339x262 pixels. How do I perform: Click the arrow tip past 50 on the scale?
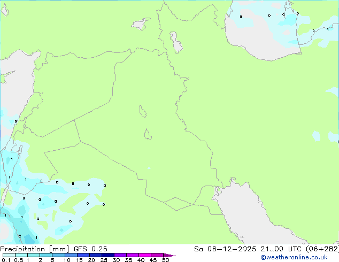click(169, 255)
